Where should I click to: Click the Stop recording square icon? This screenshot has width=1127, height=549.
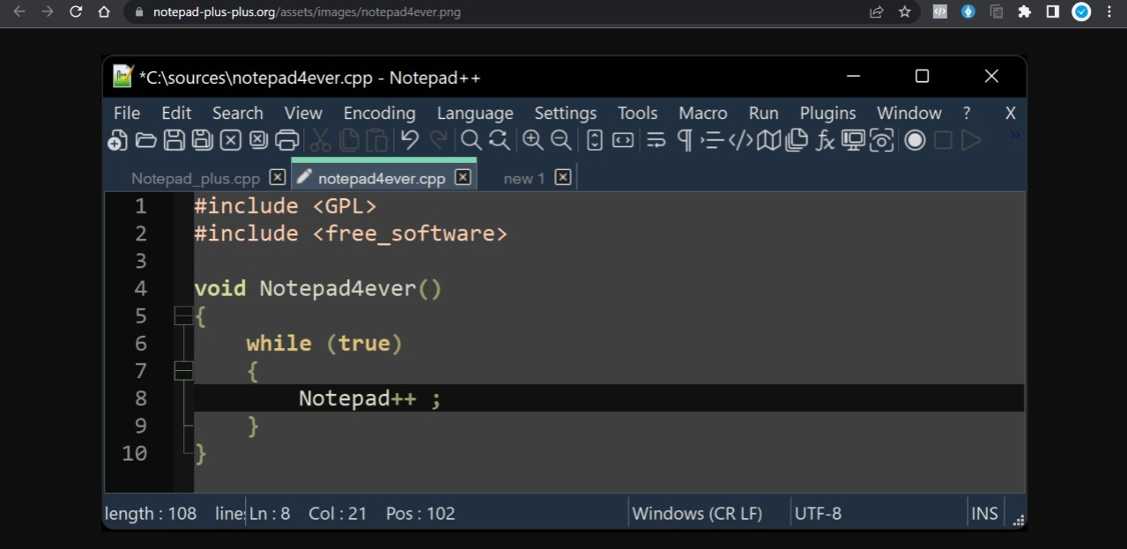(x=943, y=140)
